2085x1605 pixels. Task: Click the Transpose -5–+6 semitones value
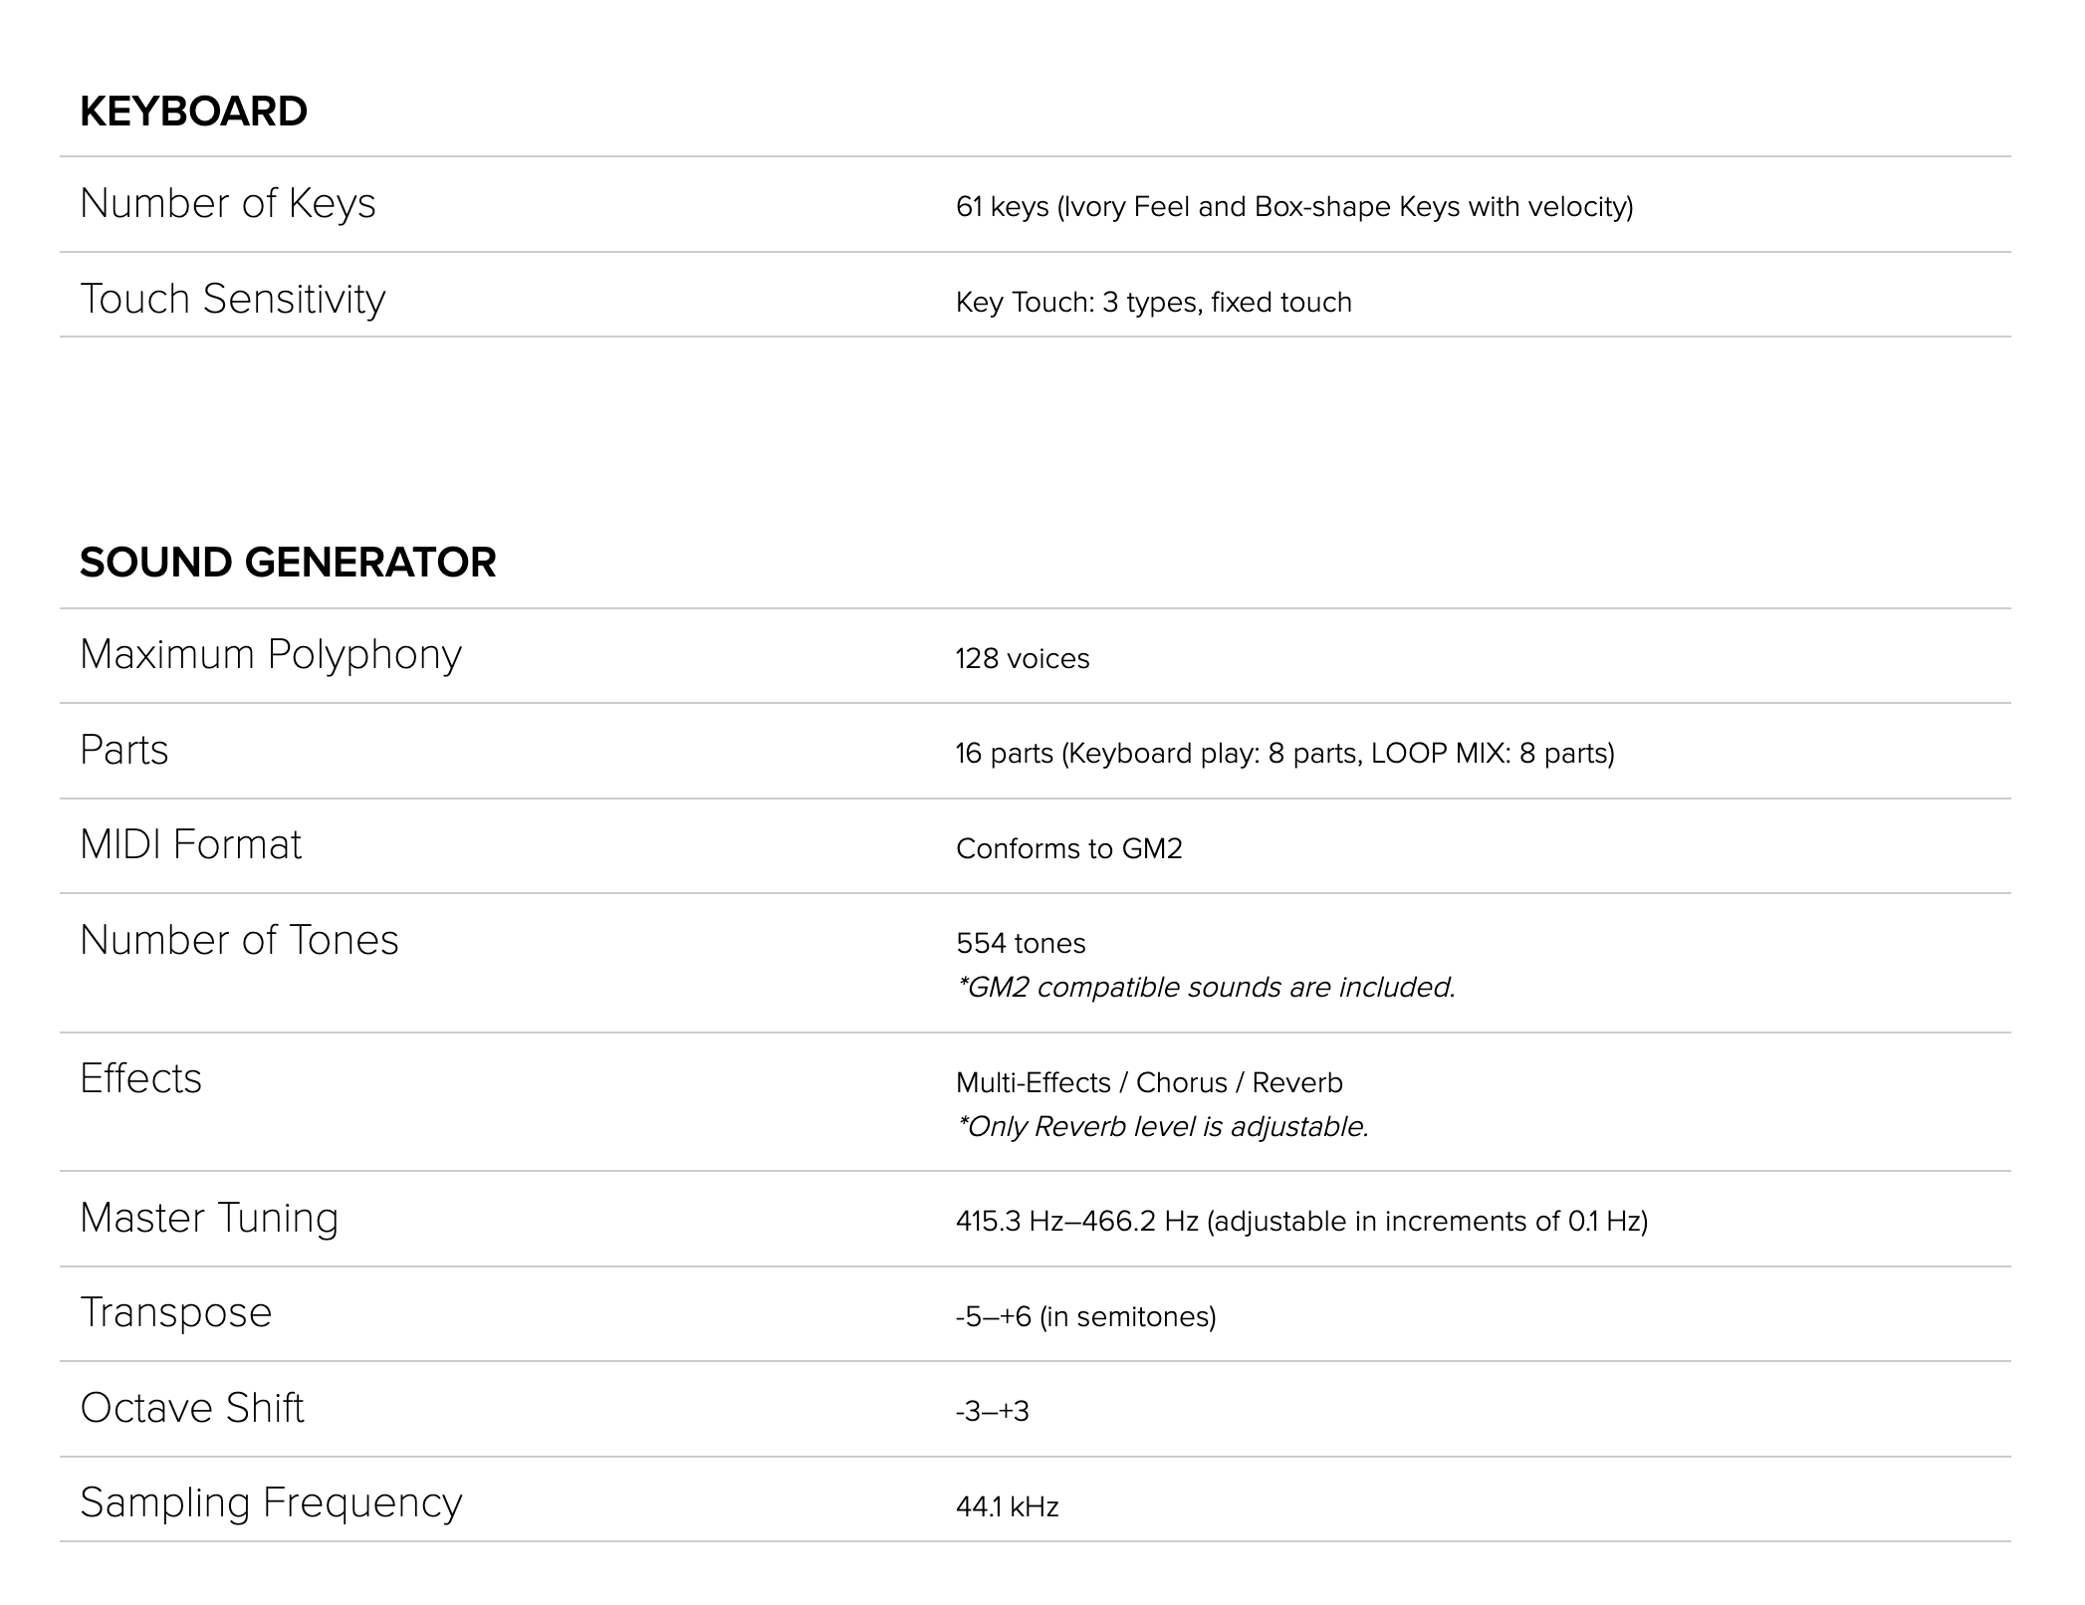(x=1086, y=1316)
